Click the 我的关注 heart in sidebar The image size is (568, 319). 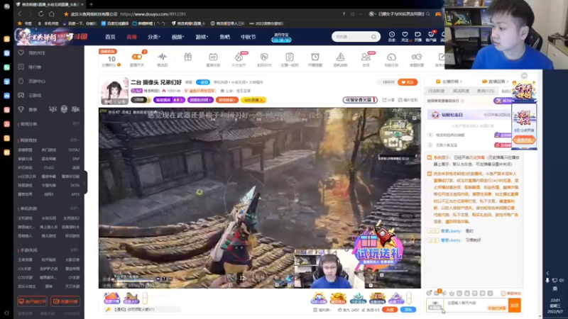[21, 52]
